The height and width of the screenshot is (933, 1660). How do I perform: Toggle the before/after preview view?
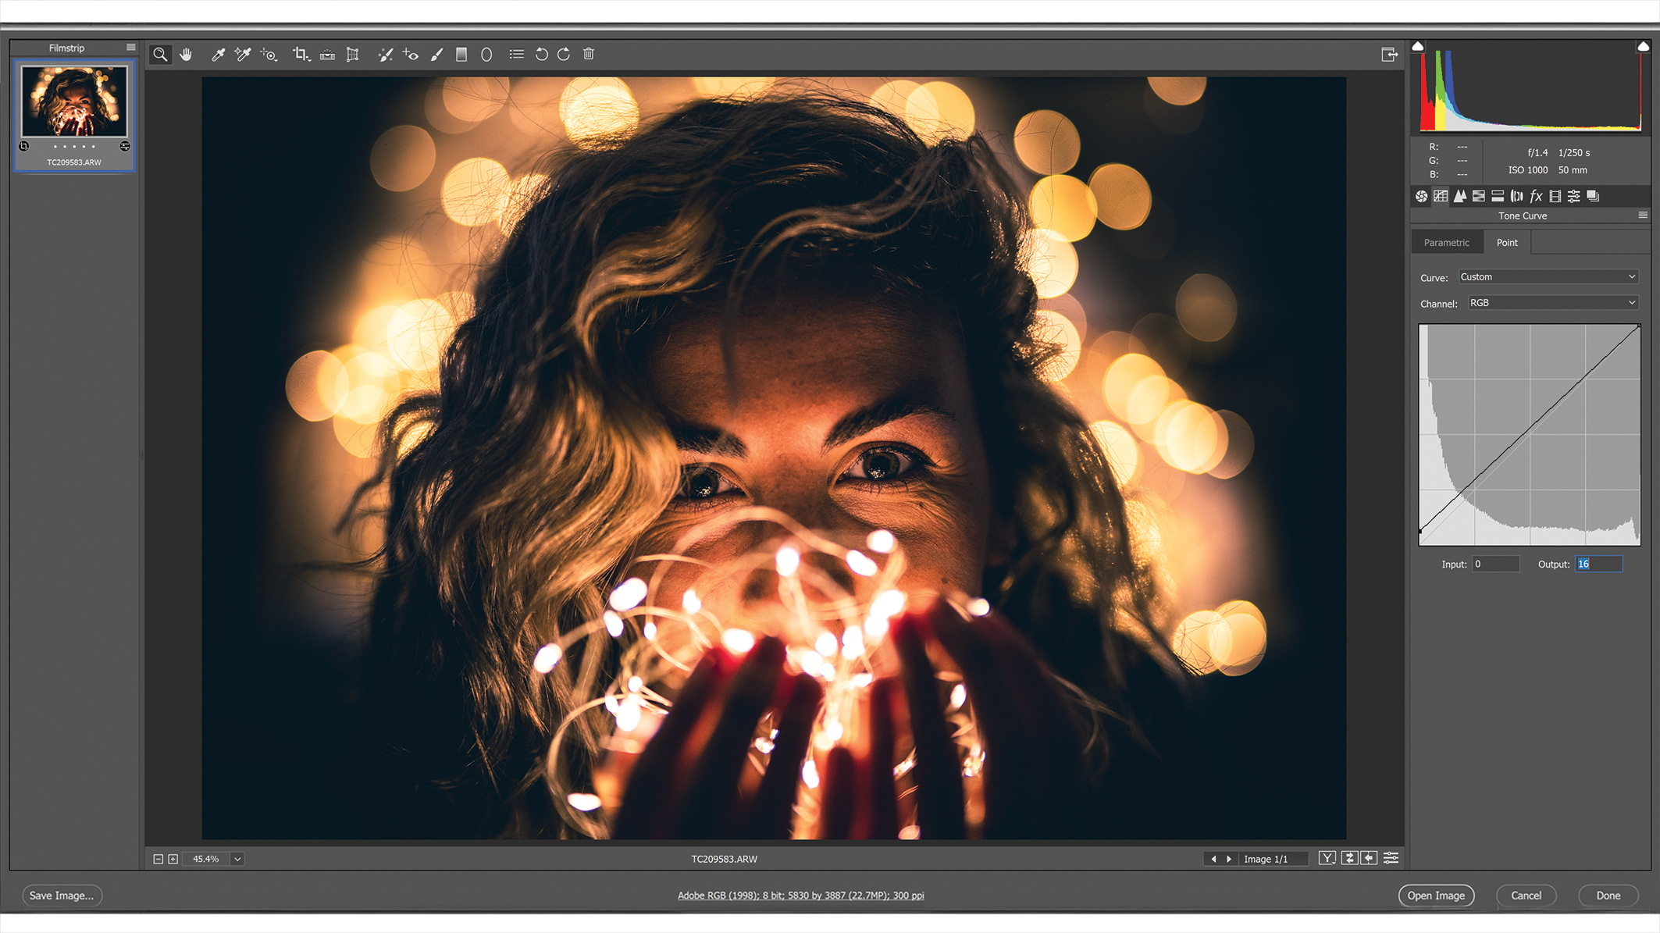[1327, 857]
